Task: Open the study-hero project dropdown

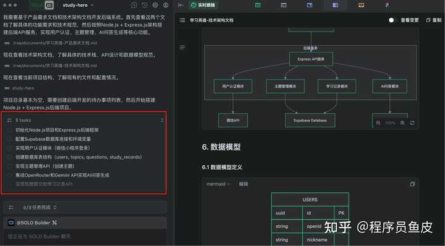Action: pos(78,5)
